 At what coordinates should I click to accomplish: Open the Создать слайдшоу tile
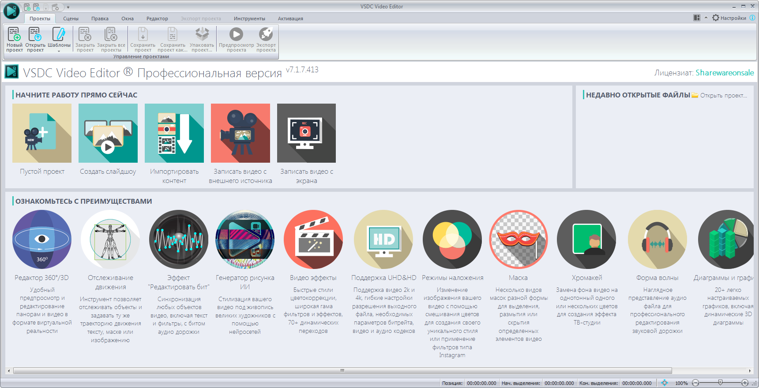point(108,133)
